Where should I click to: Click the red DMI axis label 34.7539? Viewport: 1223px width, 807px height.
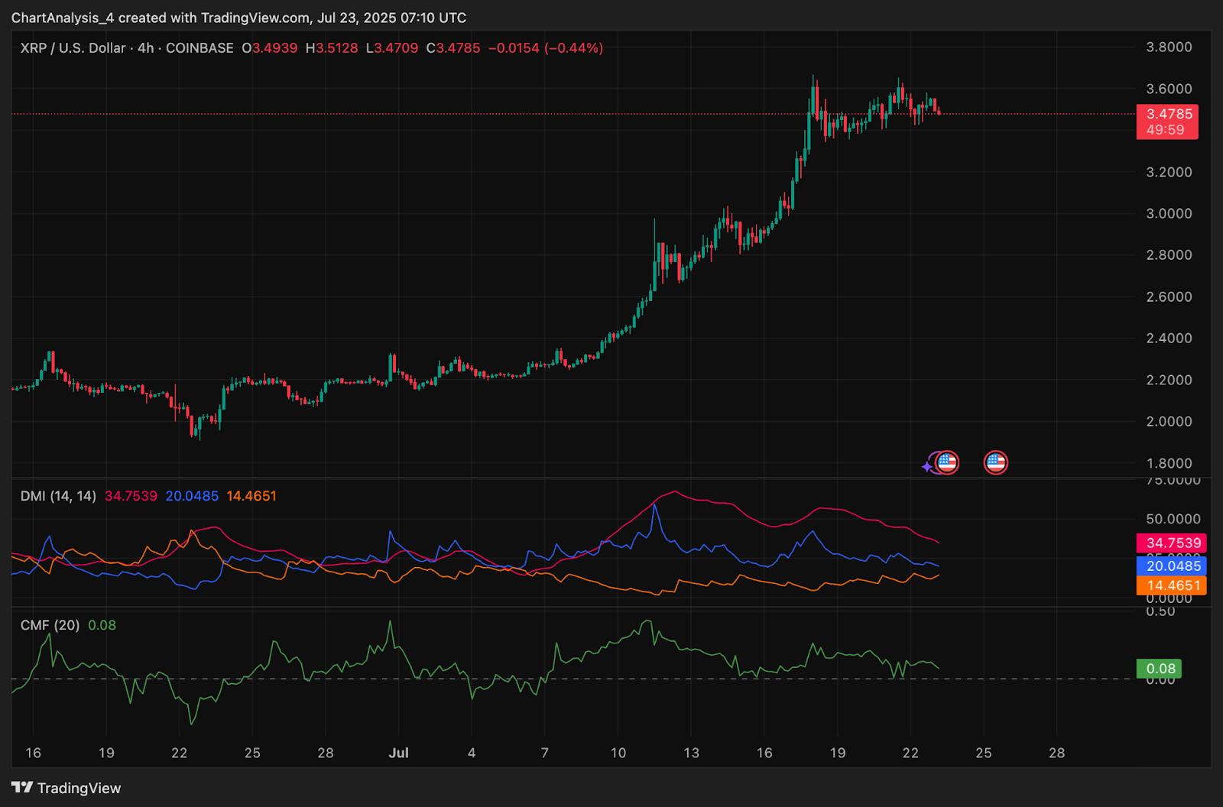pyautogui.click(x=1171, y=543)
